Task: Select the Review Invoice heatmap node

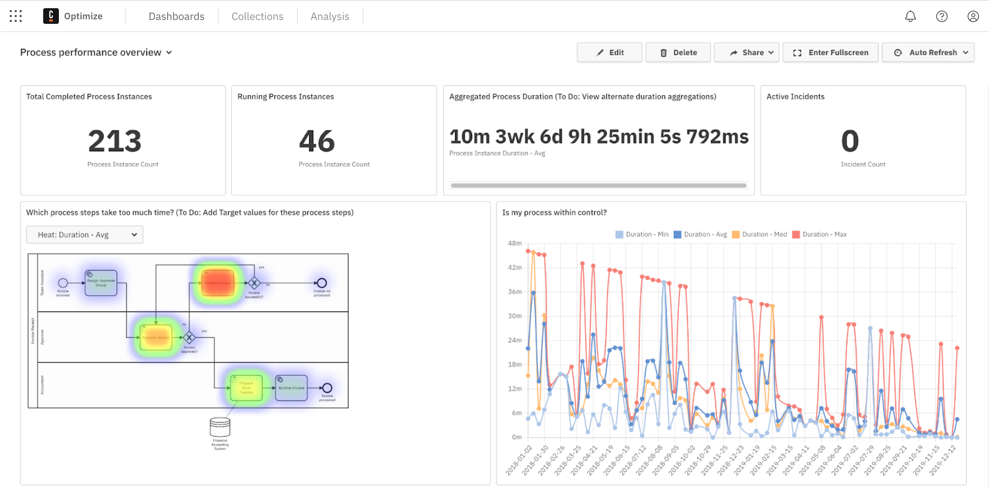Action: click(x=218, y=283)
